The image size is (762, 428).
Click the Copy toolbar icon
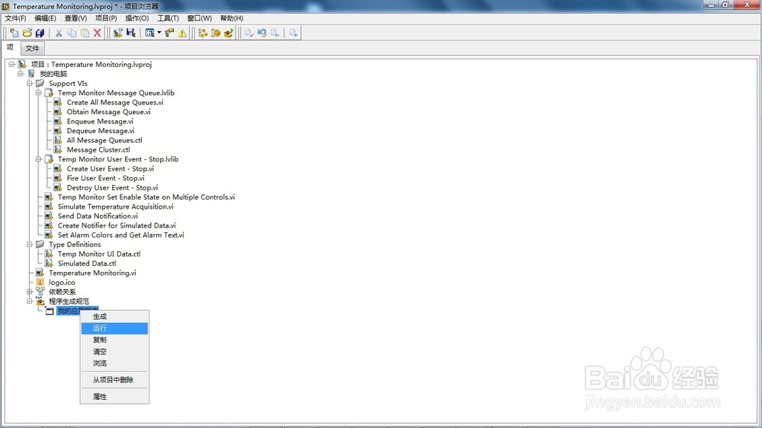(72, 33)
